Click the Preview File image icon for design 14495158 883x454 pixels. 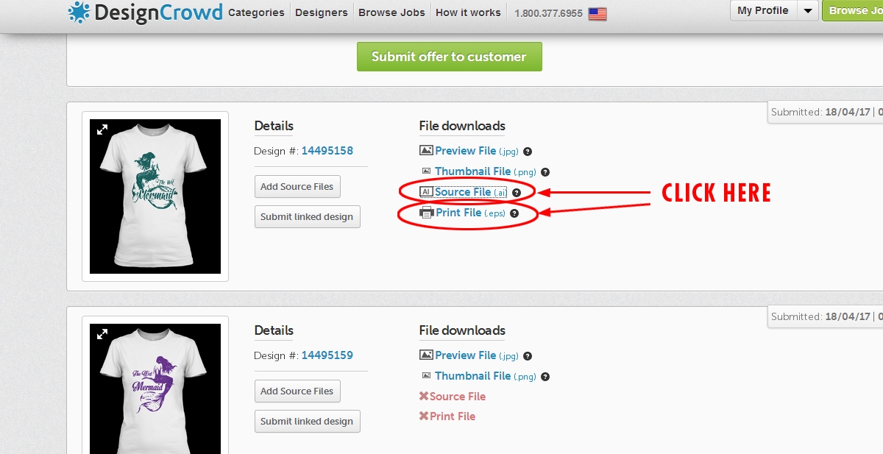click(x=426, y=150)
